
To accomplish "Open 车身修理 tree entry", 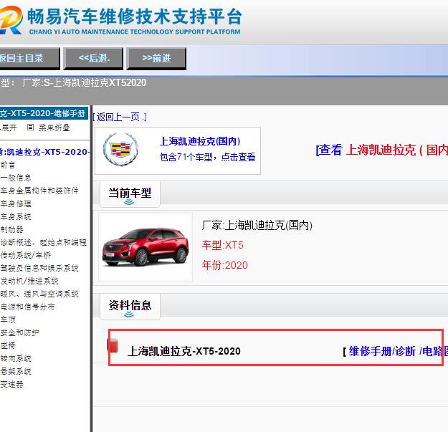I will point(16,203).
